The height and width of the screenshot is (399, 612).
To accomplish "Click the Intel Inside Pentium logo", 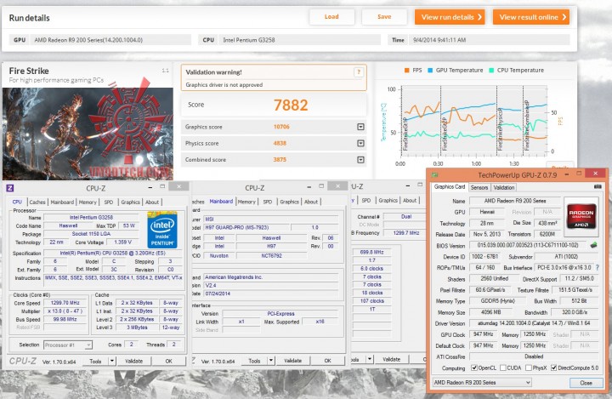I will (162, 230).
